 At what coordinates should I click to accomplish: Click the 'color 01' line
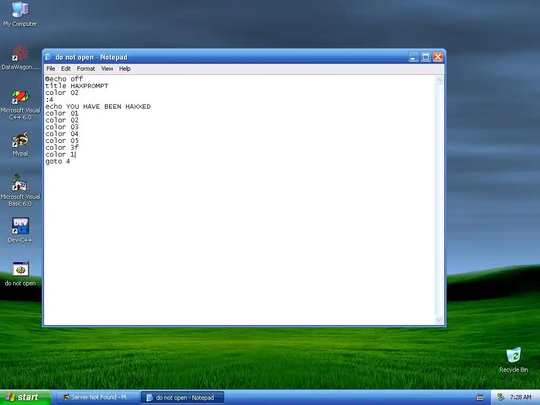coord(62,113)
